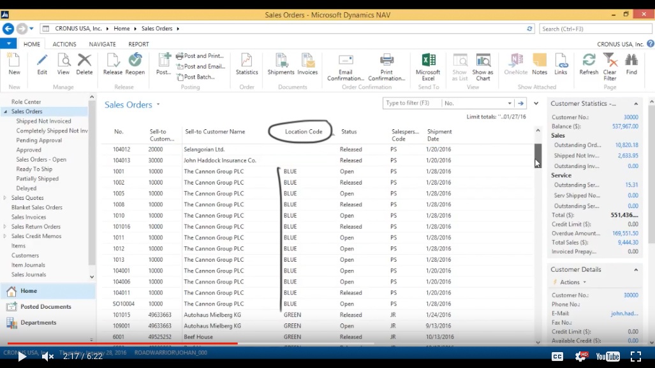
Task: Switch to the NAVIGATE ribbon tab
Action: pyautogui.click(x=102, y=44)
